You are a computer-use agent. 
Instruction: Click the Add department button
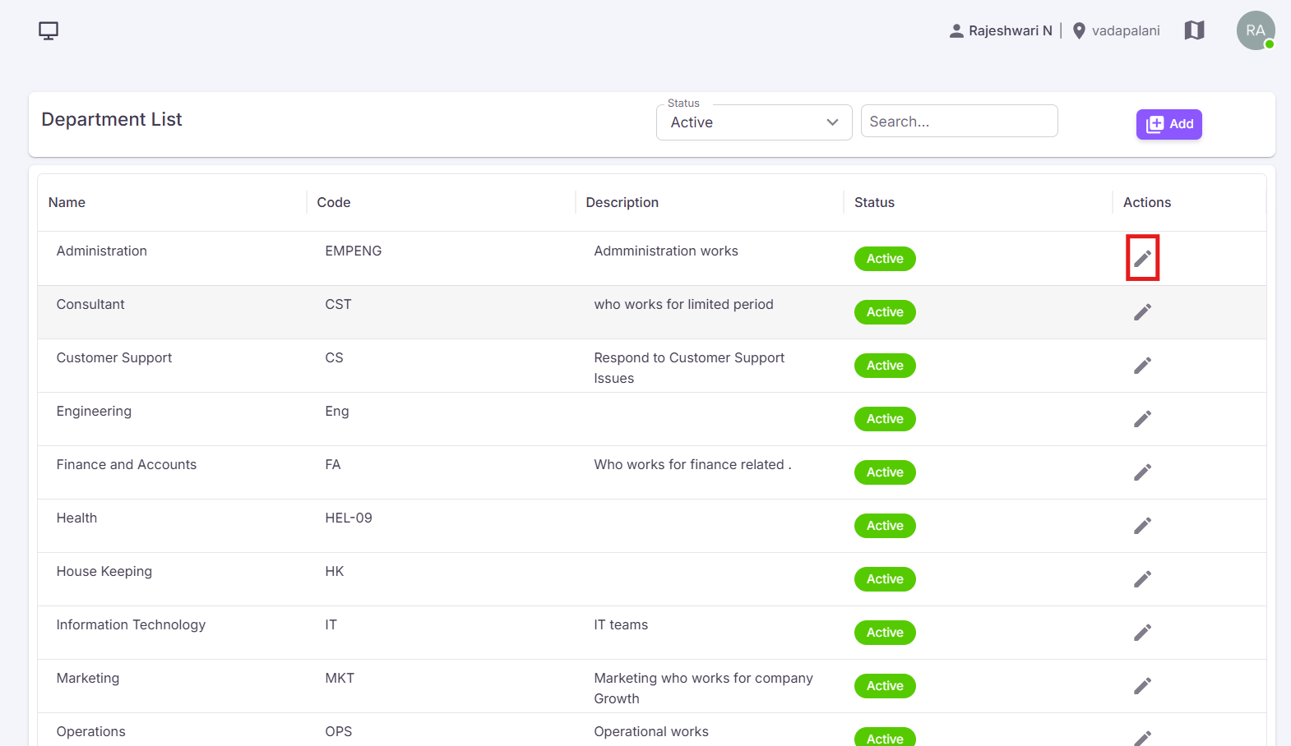point(1168,124)
